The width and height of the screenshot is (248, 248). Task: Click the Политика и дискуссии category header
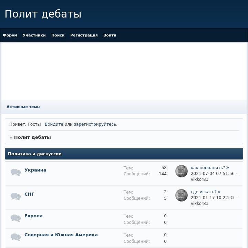point(124,154)
